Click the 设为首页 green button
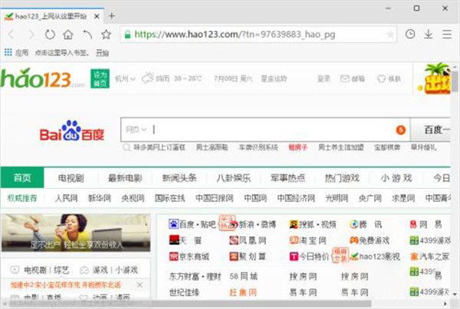 100,79
